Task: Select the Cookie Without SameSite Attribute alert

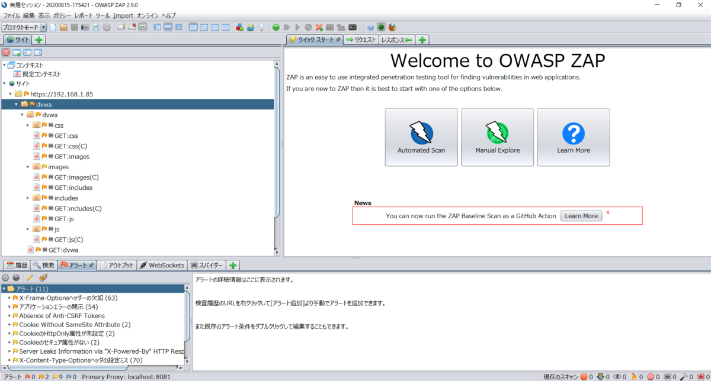Action: click(x=75, y=325)
